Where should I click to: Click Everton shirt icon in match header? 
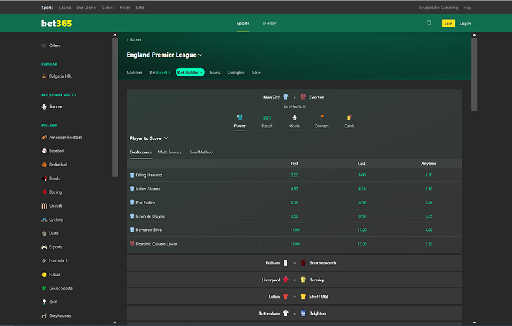[x=303, y=97]
